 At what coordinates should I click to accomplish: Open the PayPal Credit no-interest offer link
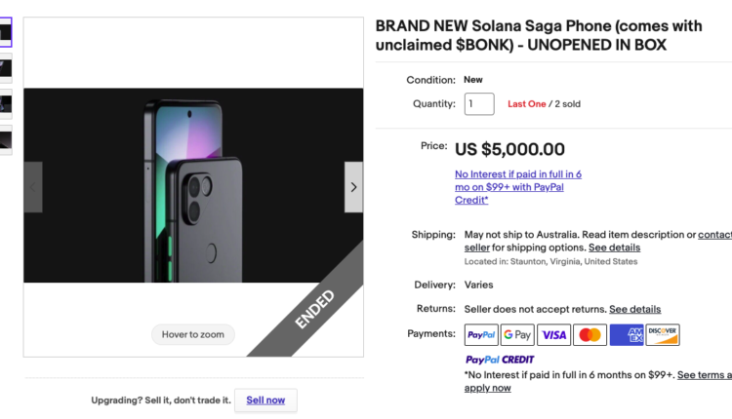[x=517, y=187]
